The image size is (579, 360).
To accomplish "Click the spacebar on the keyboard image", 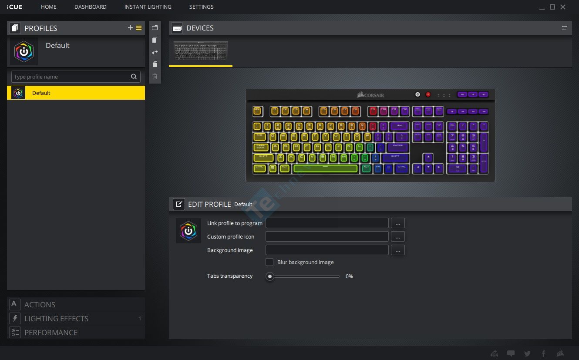I will (x=326, y=168).
